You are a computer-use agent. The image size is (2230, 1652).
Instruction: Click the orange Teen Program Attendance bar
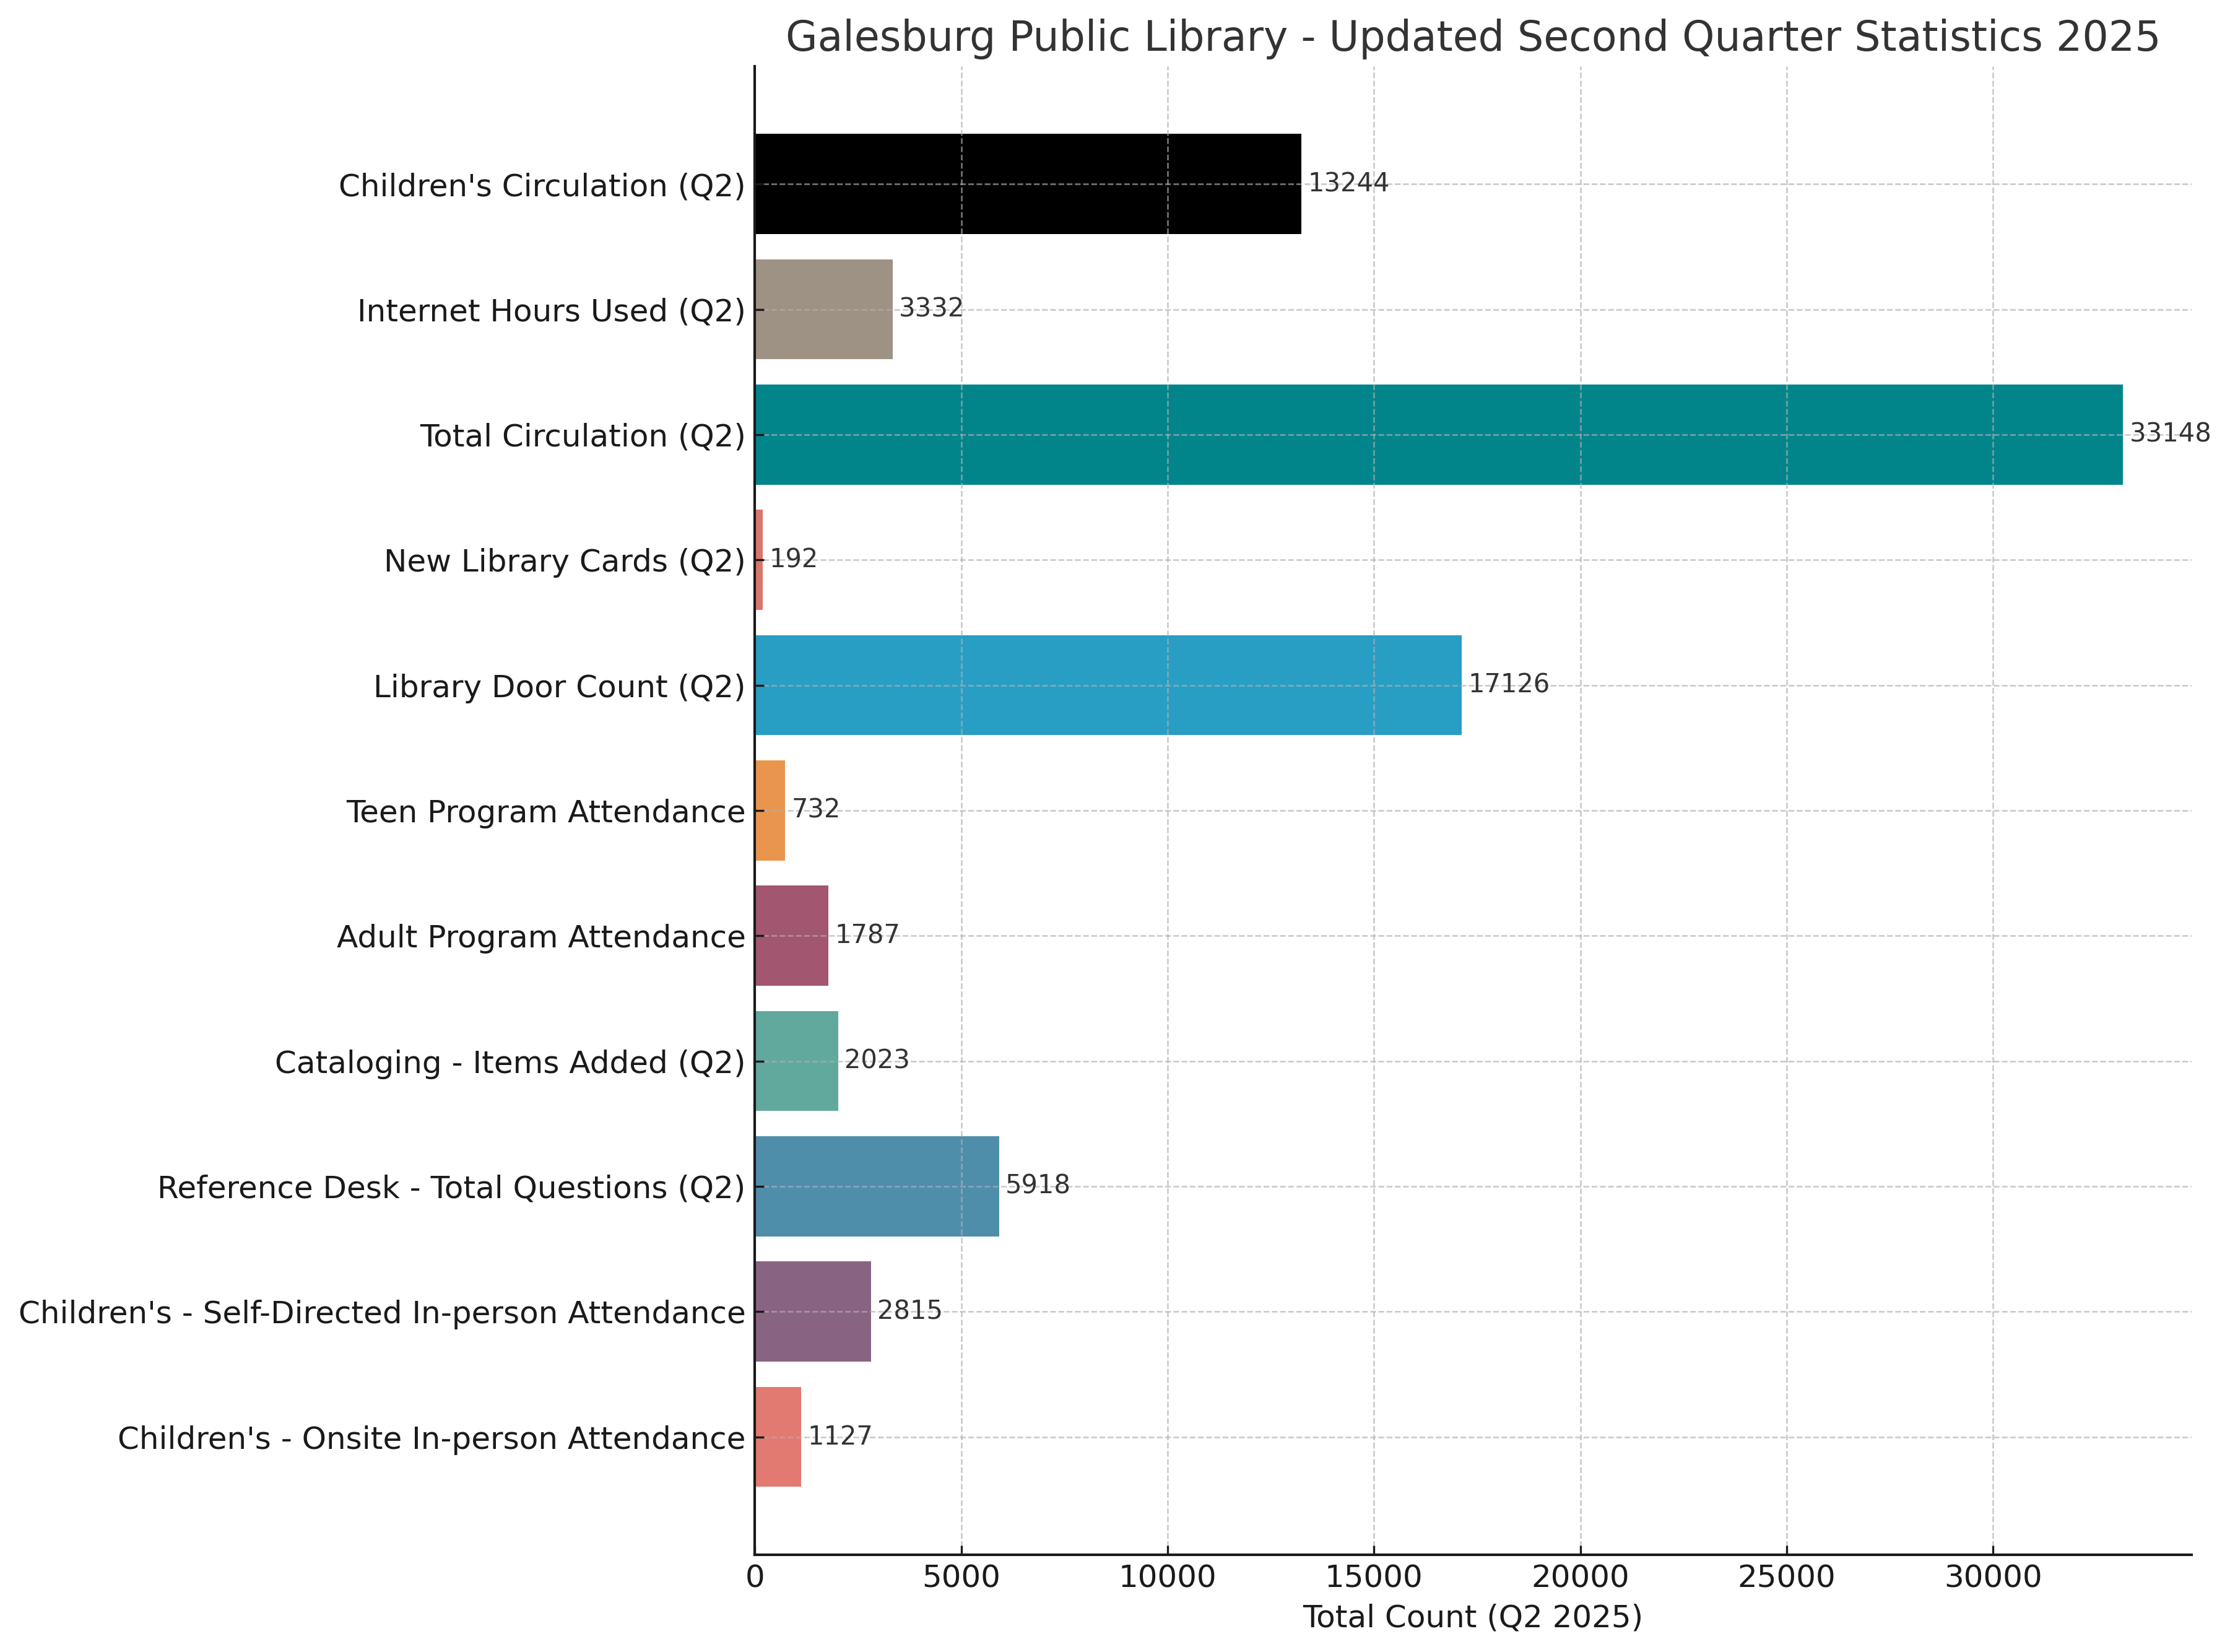click(x=770, y=810)
